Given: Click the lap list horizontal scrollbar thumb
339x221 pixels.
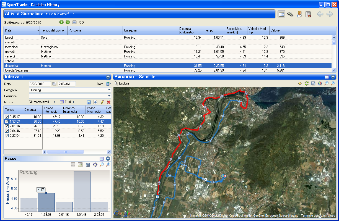Looking at the screenshot, I should pyautogui.click(x=66, y=152).
